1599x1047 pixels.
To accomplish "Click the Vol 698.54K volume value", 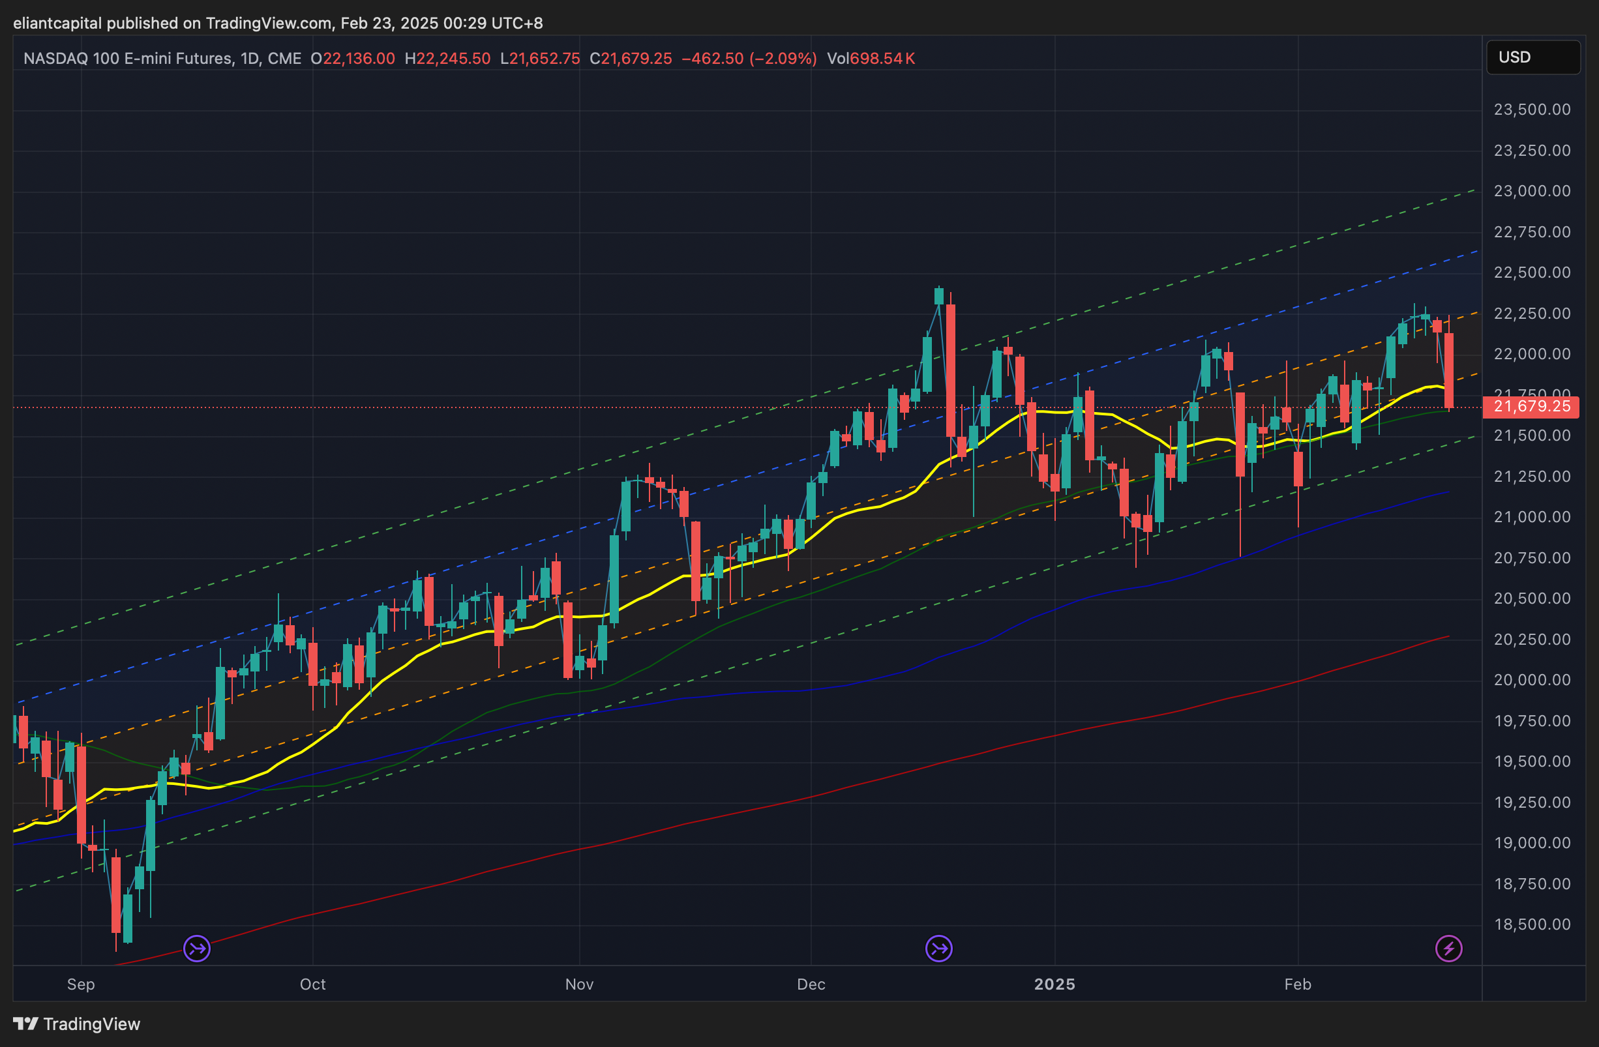I will (x=871, y=59).
